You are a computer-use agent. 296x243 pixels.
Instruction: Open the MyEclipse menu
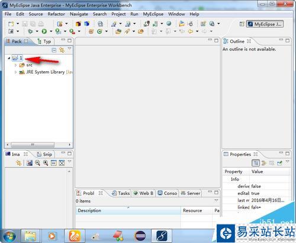coord(153,14)
